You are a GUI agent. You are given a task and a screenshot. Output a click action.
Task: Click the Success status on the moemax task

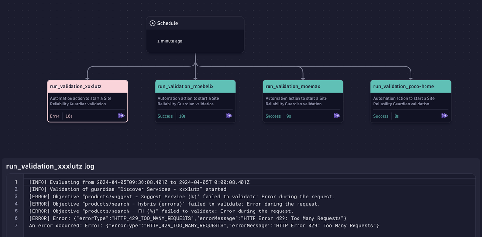pyautogui.click(x=273, y=116)
